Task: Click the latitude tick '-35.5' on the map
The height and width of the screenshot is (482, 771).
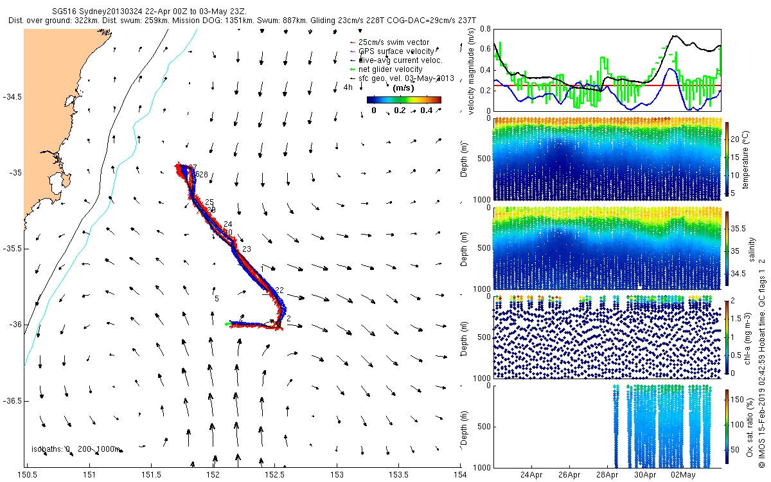Action: (x=12, y=249)
